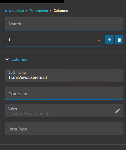Click the {actionResult.name} placeholder text
The height and width of the screenshot is (150, 126).
coord(29,113)
